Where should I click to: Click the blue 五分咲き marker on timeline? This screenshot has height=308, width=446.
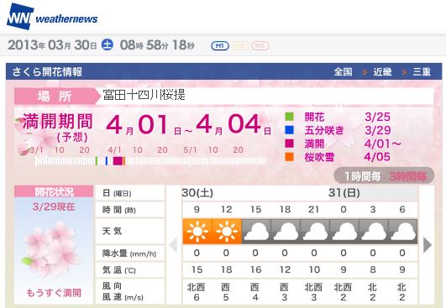107,161
